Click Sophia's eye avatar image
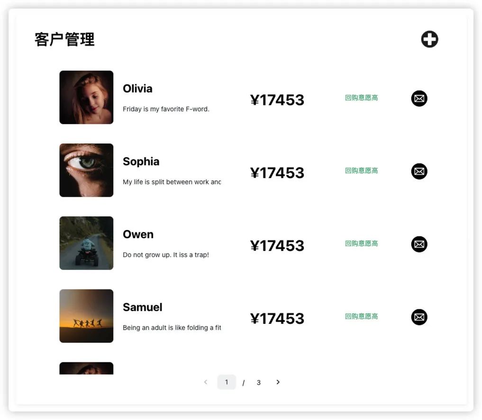The width and height of the screenshot is (482, 420). [x=86, y=170]
